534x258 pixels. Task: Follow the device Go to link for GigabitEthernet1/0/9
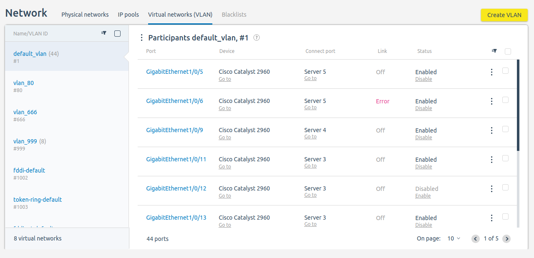tap(225, 138)
